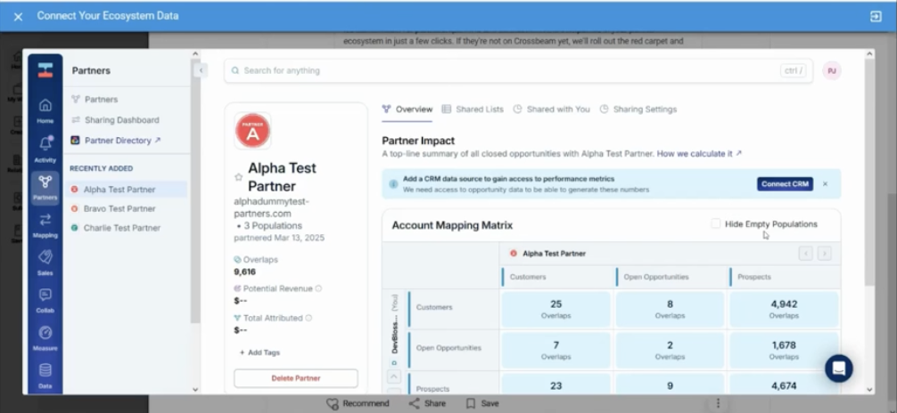
Task: Switch to the Shared with You tab
Action: (x=551, y=109)
